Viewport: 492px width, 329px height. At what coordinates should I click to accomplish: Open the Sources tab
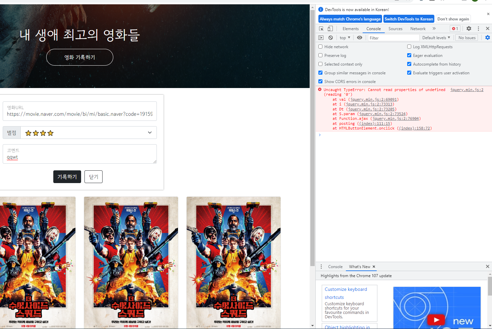click(395, 29)
